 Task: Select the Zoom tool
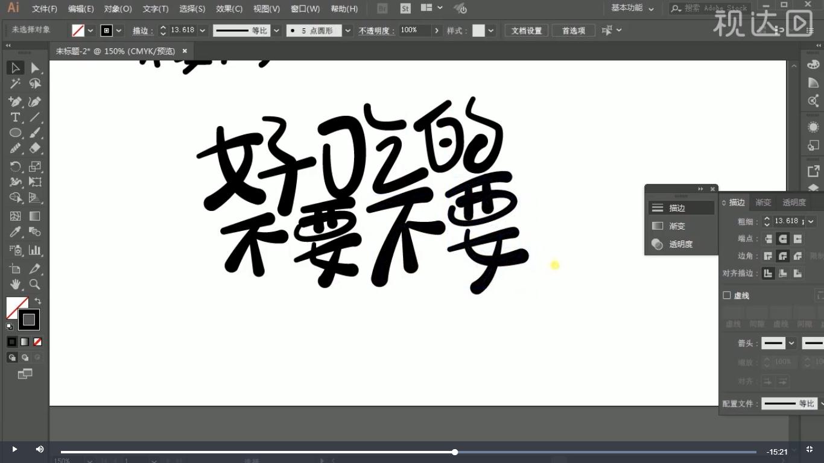[x=34, y=284]
